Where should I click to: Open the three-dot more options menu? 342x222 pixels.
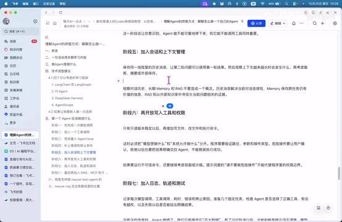(x=301, y=23)
